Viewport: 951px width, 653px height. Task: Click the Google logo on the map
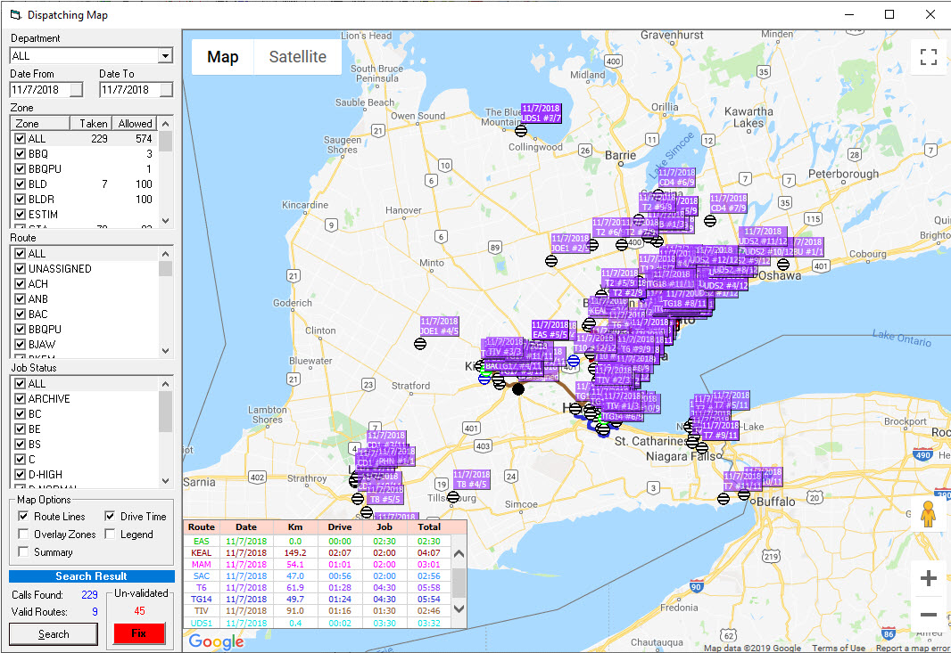pos(216,641)
